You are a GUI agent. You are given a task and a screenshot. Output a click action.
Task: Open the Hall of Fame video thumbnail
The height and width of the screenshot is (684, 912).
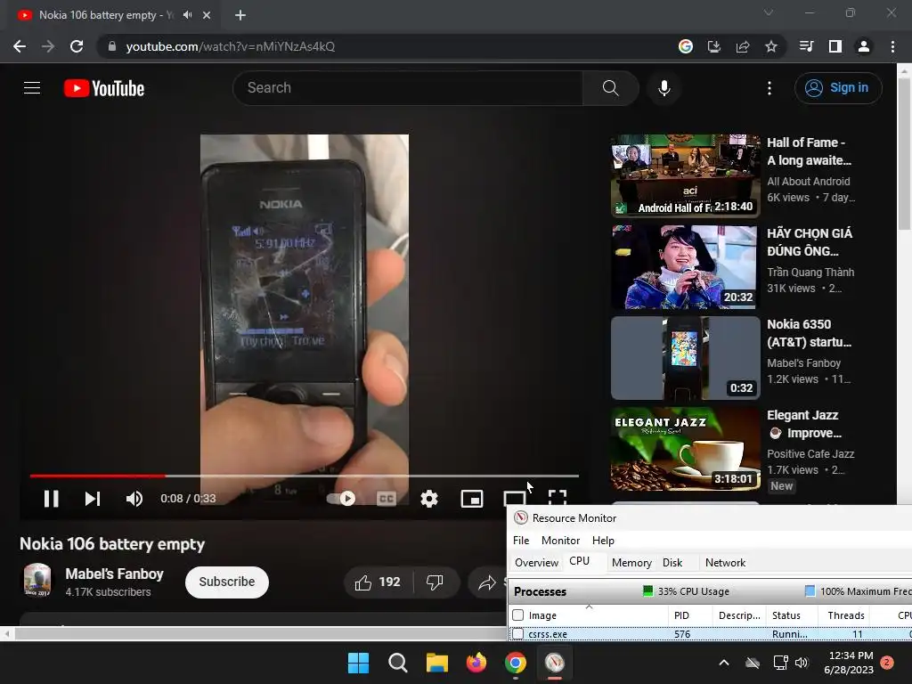tap(685, 175)
